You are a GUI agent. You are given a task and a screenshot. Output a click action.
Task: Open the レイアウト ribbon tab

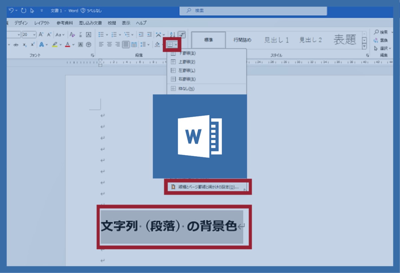[42, 23]
